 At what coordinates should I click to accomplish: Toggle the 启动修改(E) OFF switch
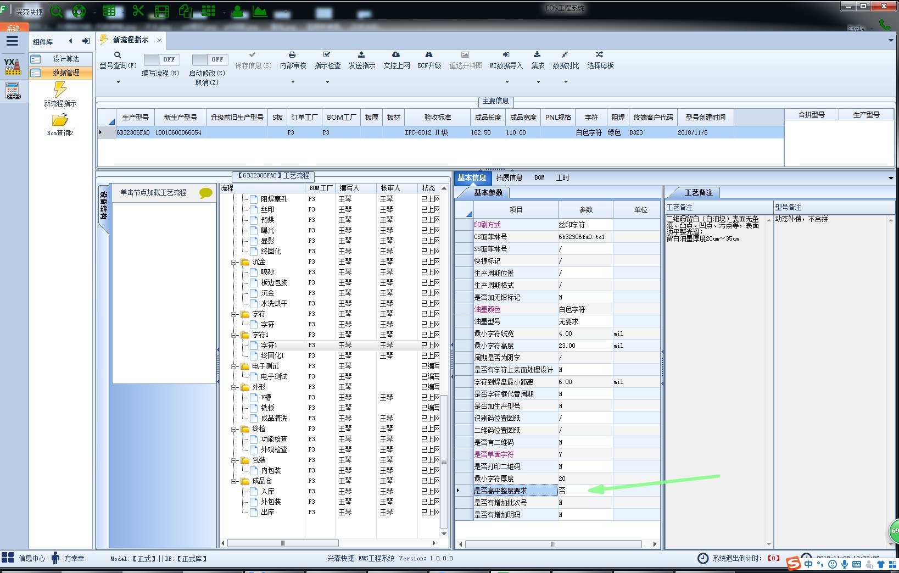tap(210, 59)
